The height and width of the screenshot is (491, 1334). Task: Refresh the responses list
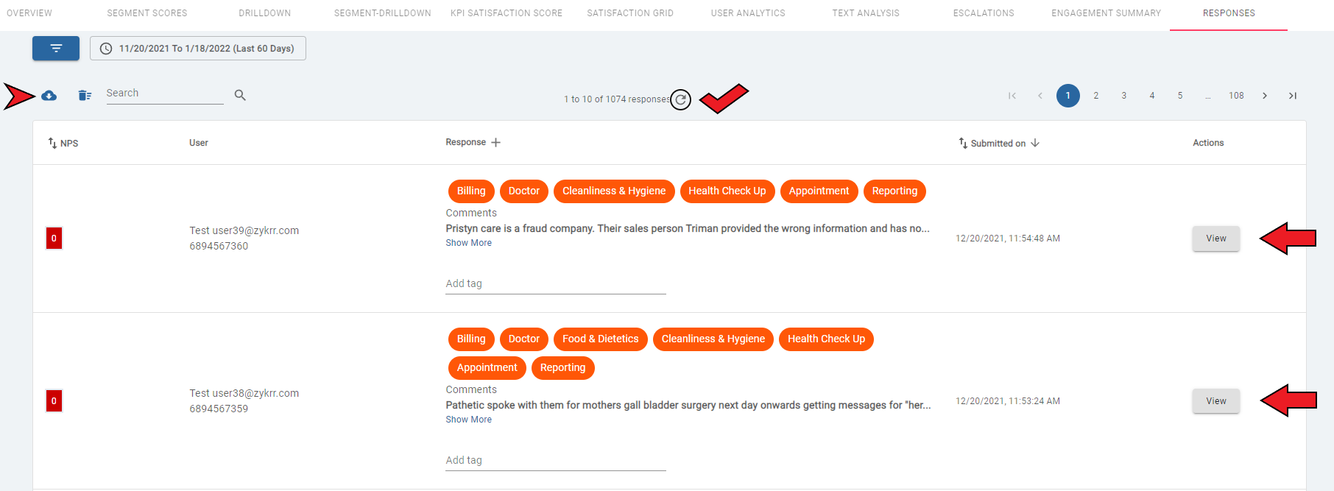coord(681,99)
